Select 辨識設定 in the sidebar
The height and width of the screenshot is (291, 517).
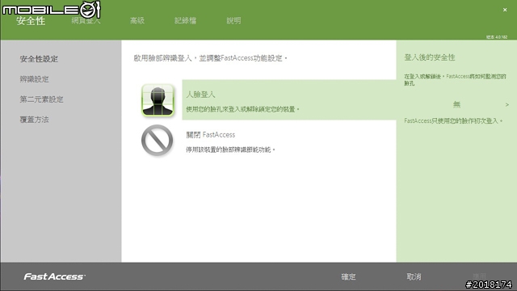click(x=34, y=79)
